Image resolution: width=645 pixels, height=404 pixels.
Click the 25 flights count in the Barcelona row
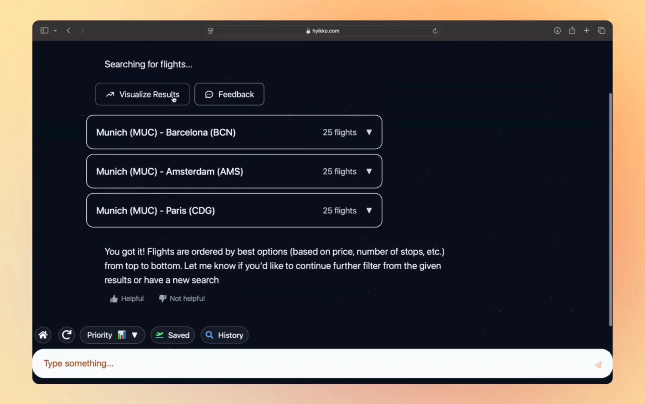click(x=340, y=132)
